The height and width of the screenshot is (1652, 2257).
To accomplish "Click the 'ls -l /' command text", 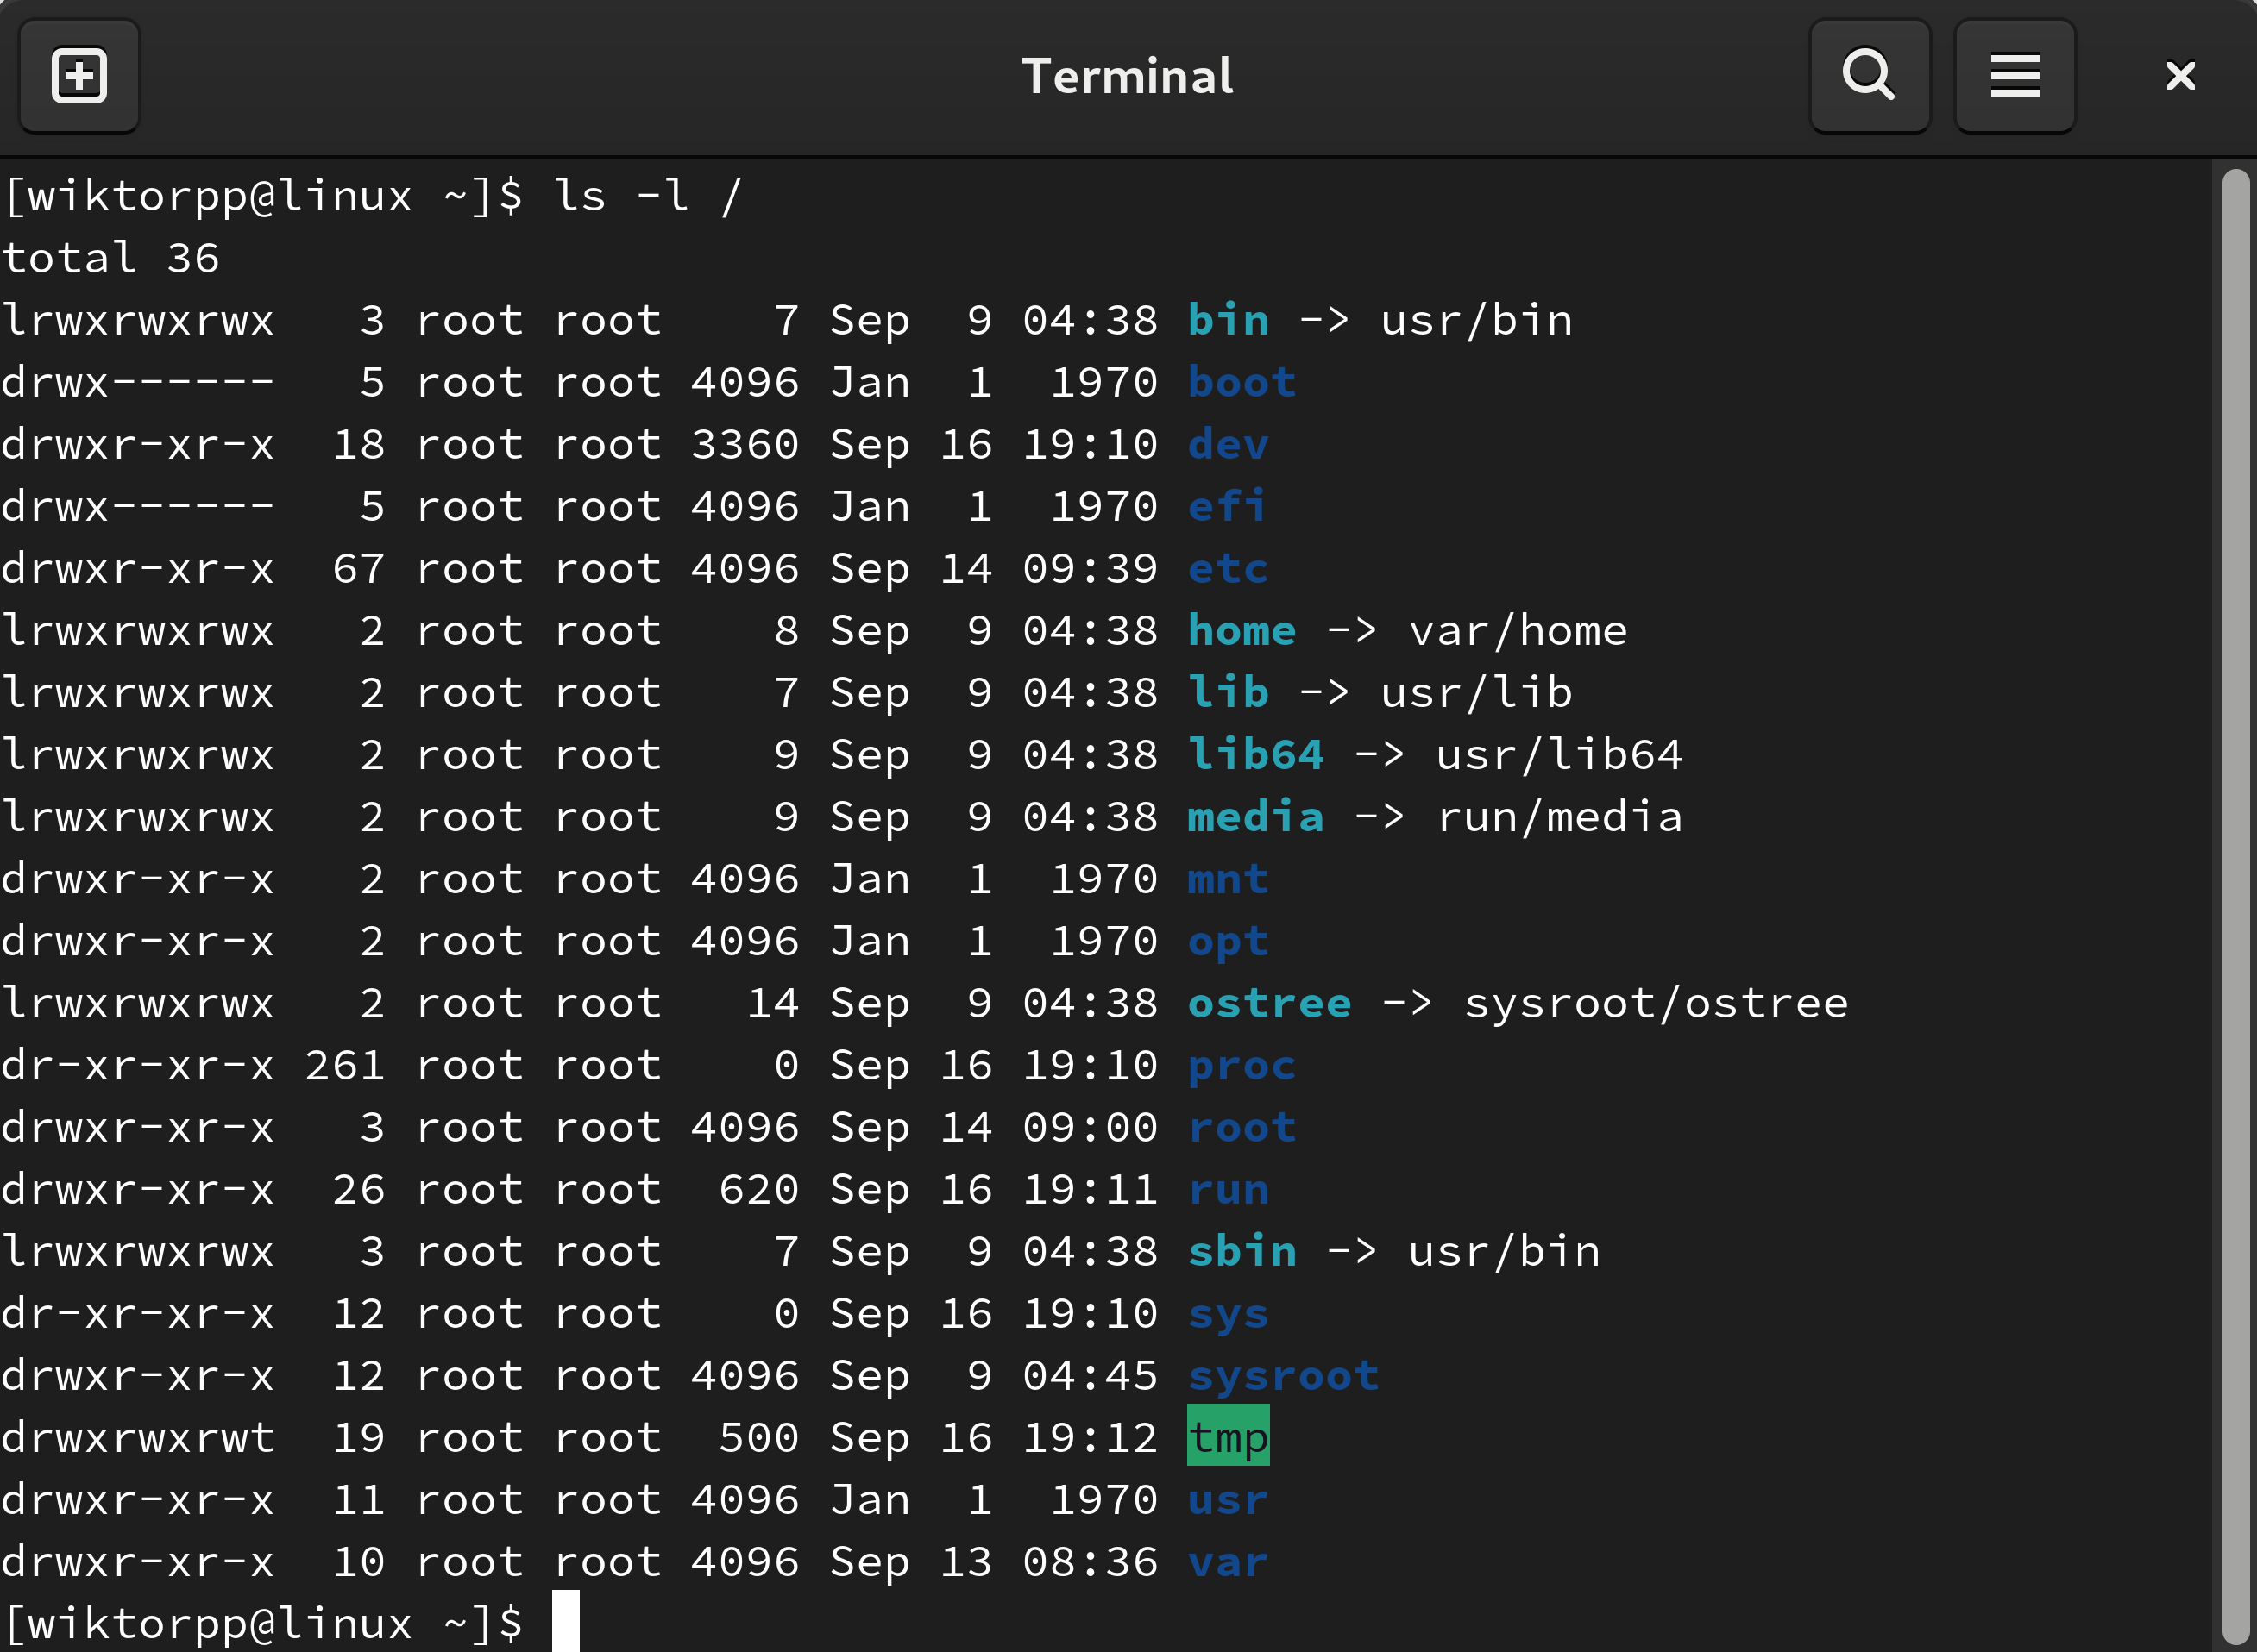I will click(x=647, y=196).
